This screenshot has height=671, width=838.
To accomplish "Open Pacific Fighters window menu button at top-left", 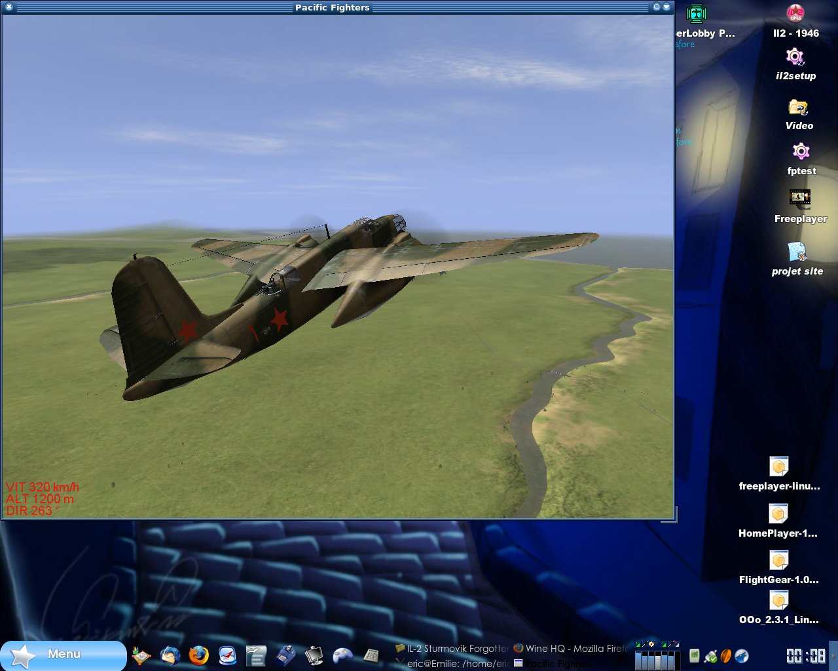I will click(x=9, y=7).
